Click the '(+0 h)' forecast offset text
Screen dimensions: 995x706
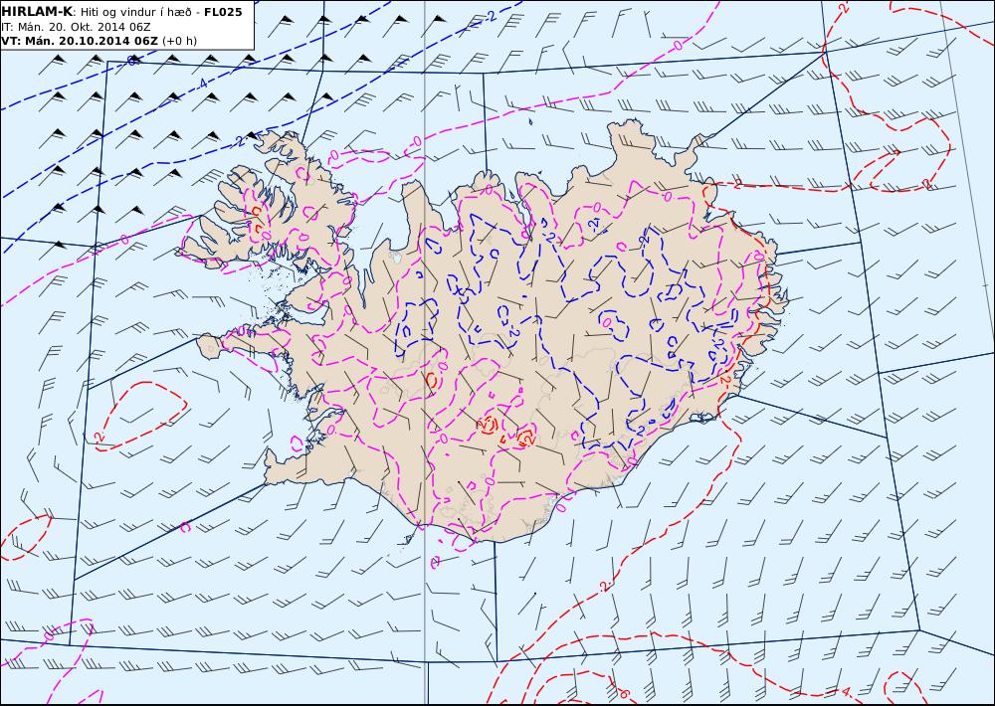click(179, 41)
